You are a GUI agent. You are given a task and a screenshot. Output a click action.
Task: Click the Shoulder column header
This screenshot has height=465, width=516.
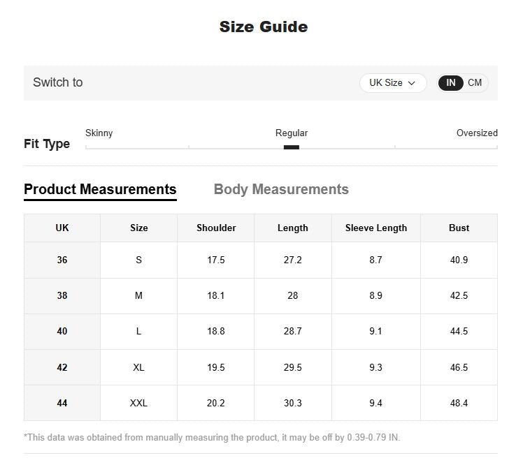pos(216,228)
